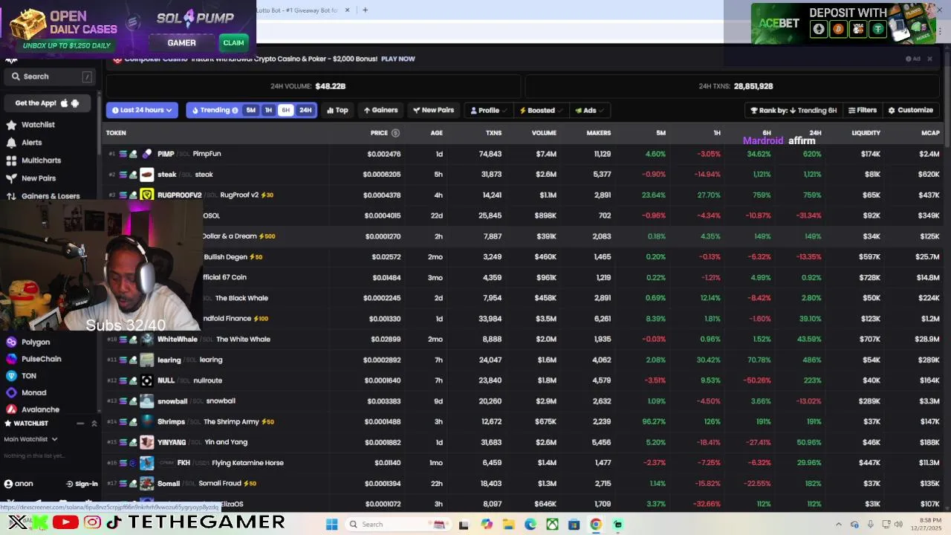Select the Polygon chain icon
The width and height of the screenshot is (951, 535).
11,342
